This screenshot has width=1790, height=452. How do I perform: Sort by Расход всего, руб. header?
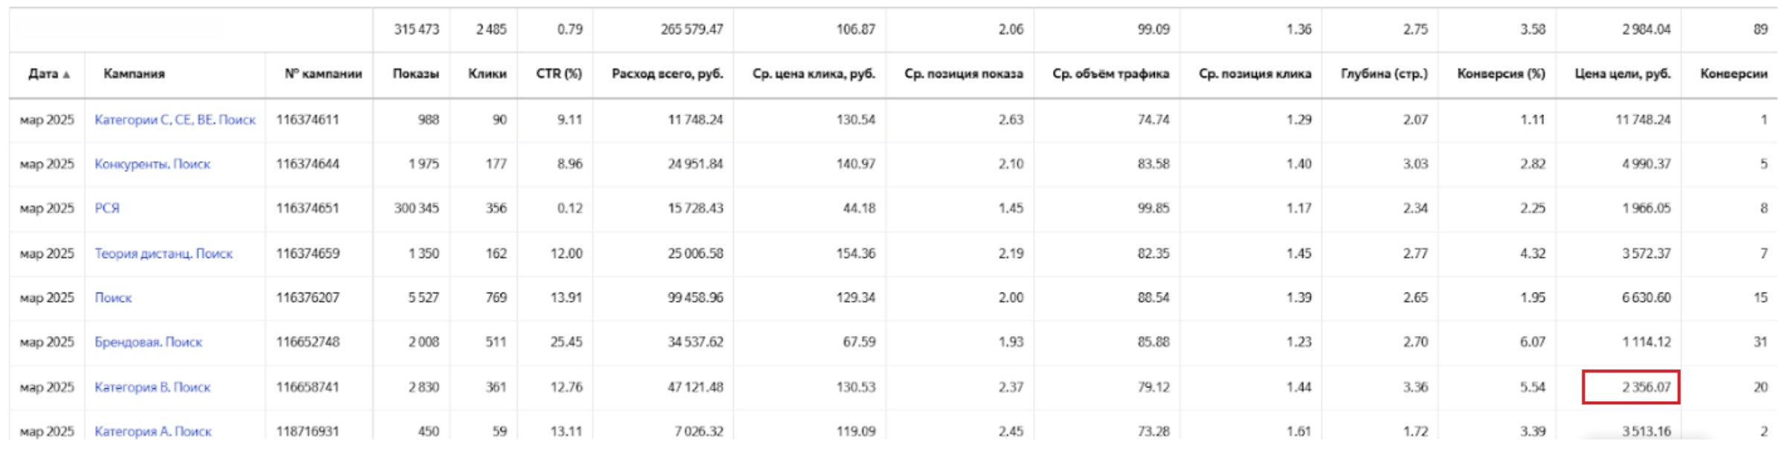(667, 74)
